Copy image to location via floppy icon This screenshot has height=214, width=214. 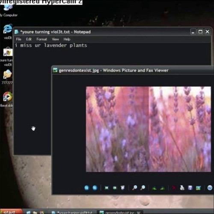(x=190, y=188)
